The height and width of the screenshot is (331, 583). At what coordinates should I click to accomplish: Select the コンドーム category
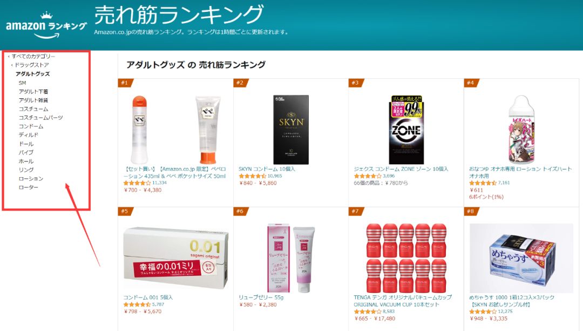point(31,126)
